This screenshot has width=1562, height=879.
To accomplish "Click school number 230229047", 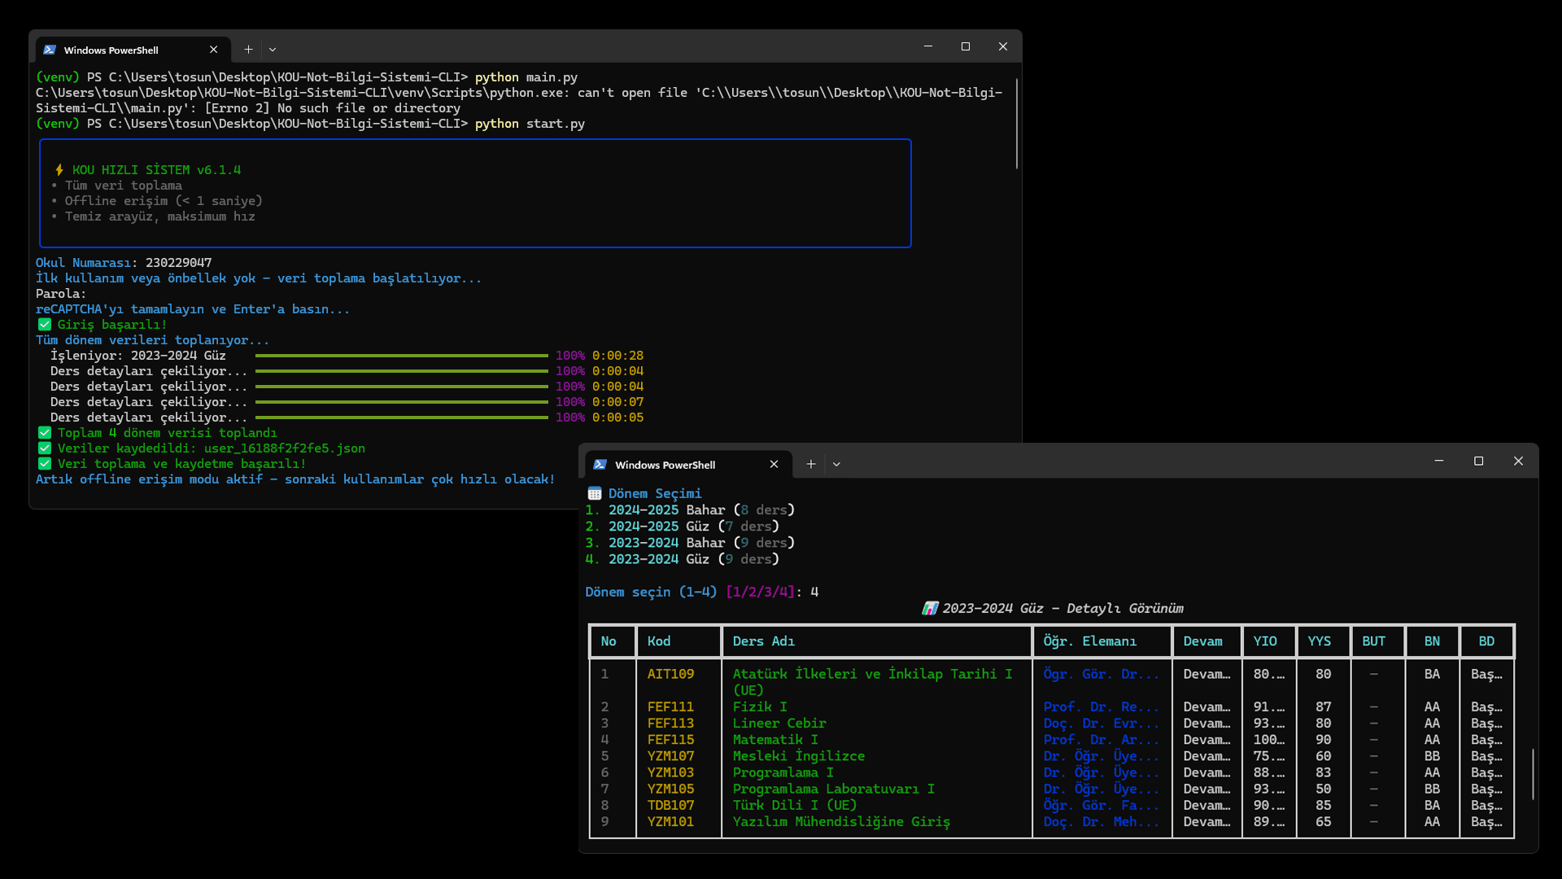I will pyautogui.click(x=178, y=263).
